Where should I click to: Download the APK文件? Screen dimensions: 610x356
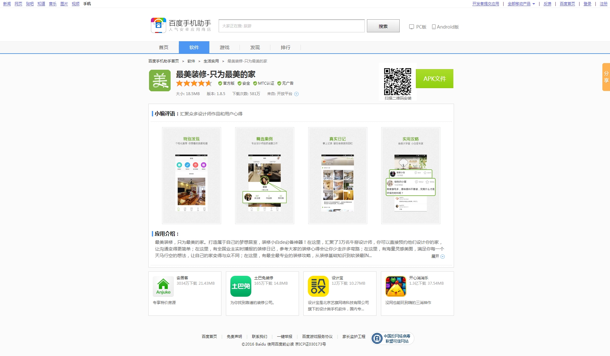[x=435, y=79]
